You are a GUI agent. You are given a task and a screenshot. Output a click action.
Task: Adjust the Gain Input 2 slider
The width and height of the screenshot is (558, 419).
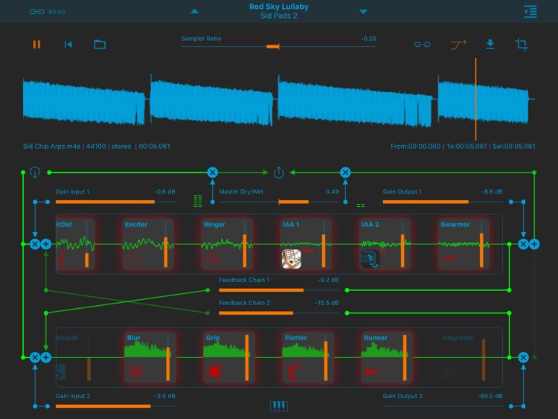pyautogui.click(x=115, y=406)
